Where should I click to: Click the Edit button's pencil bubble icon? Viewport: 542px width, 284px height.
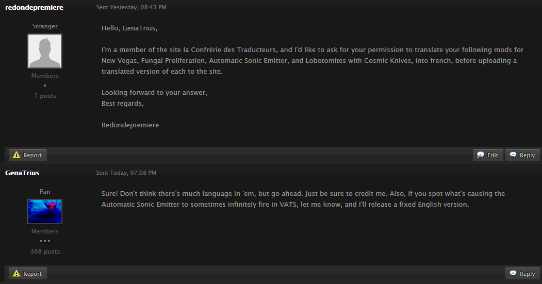[x=481, y=155]
